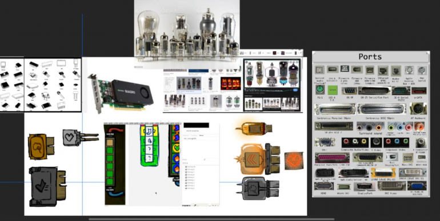Click the DisplayPort connector in Ports chart
Viewport: 440px width, 221px height.
pyautogui.click(x=364, y=186)
